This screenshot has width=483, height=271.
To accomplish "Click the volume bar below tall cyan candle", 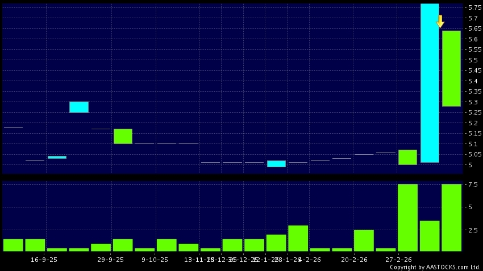I will click(x=430, y=236).
